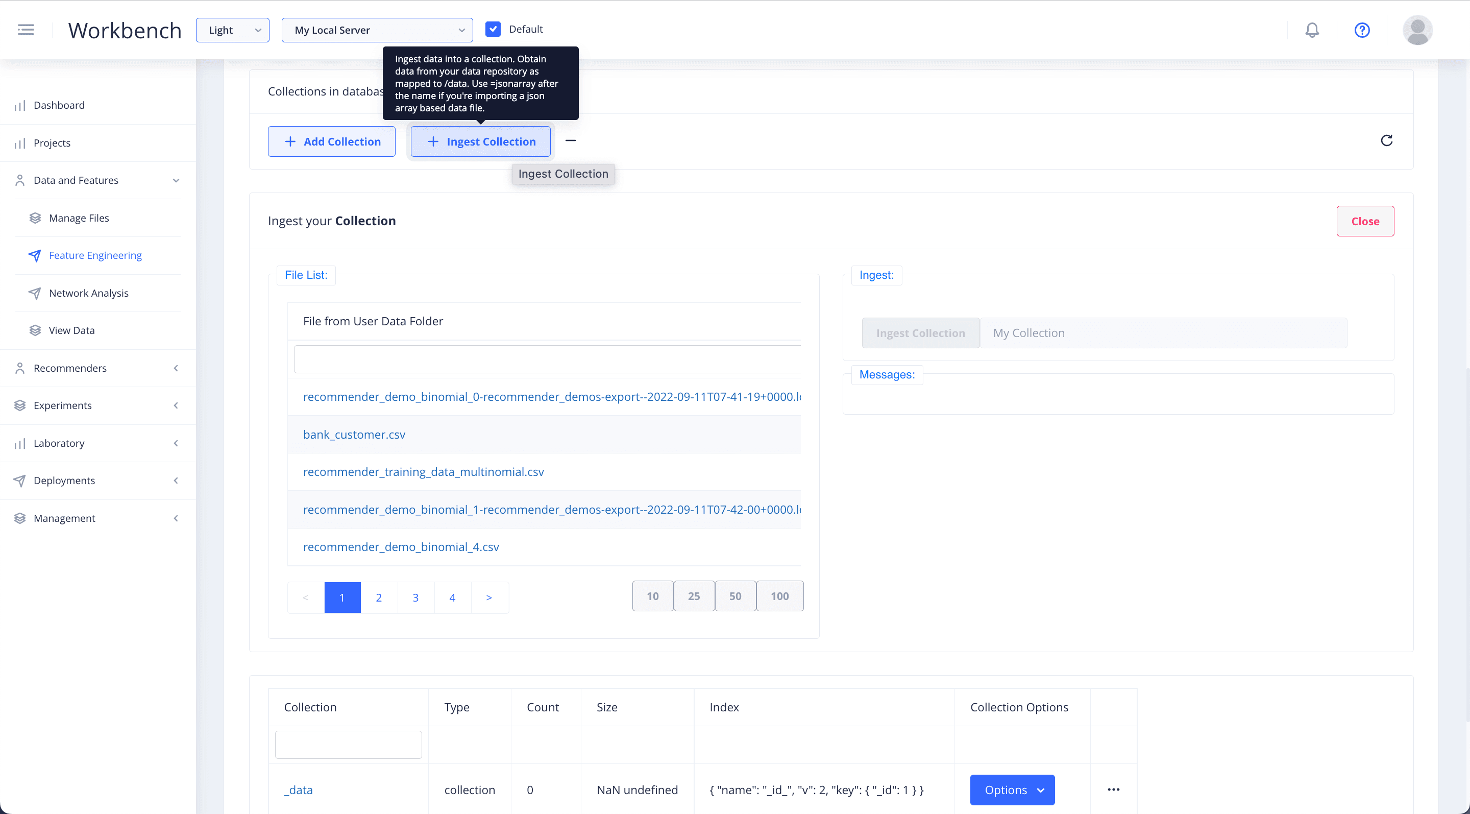Screen dimensions: 1470x814
Task: Set page size to 25
Action: coord(694,596)
